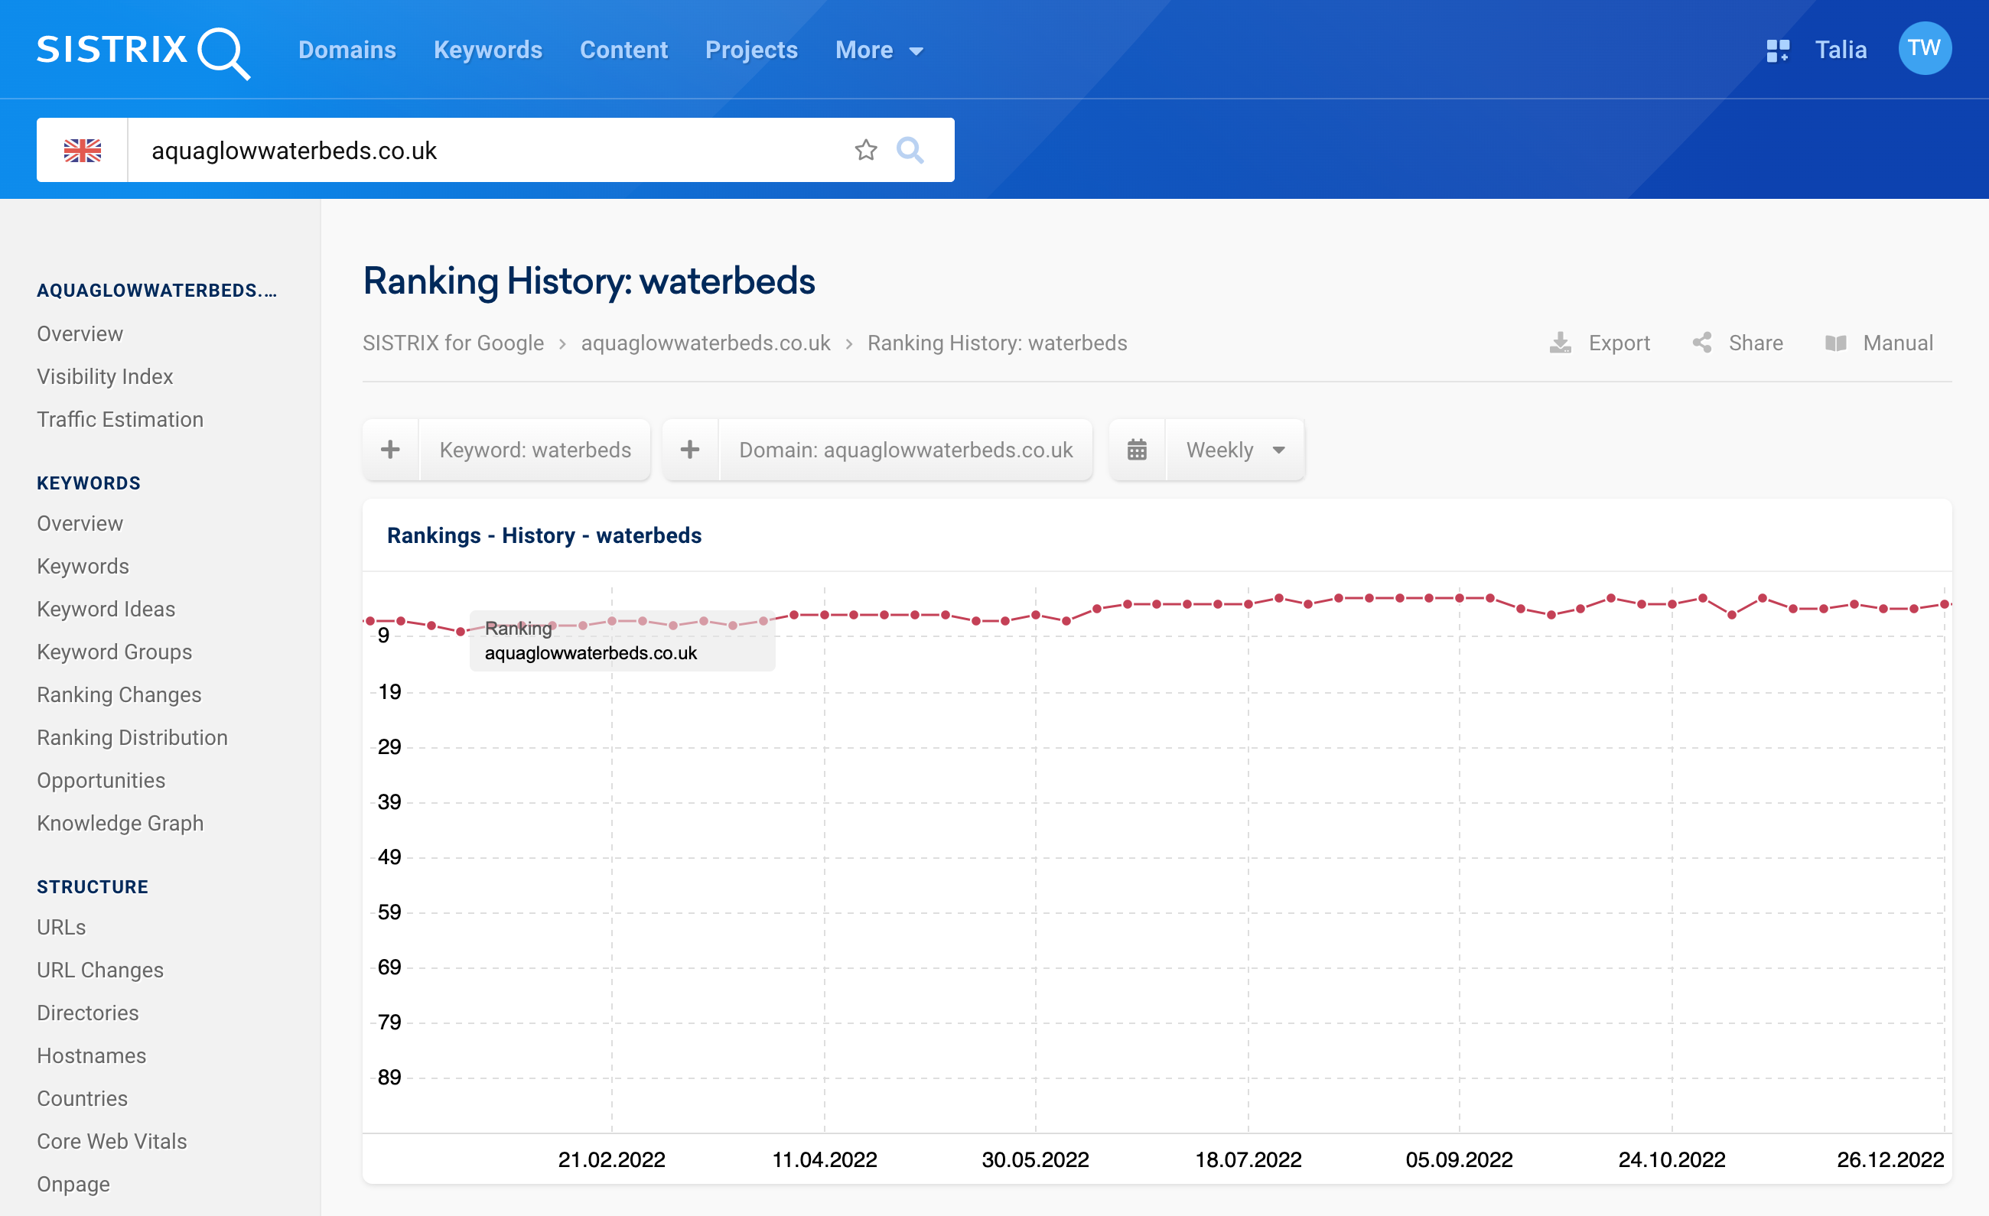Expand the More navigation menu dropdown
This screenshot has width=1989, height=1216.
pos(875,50)
